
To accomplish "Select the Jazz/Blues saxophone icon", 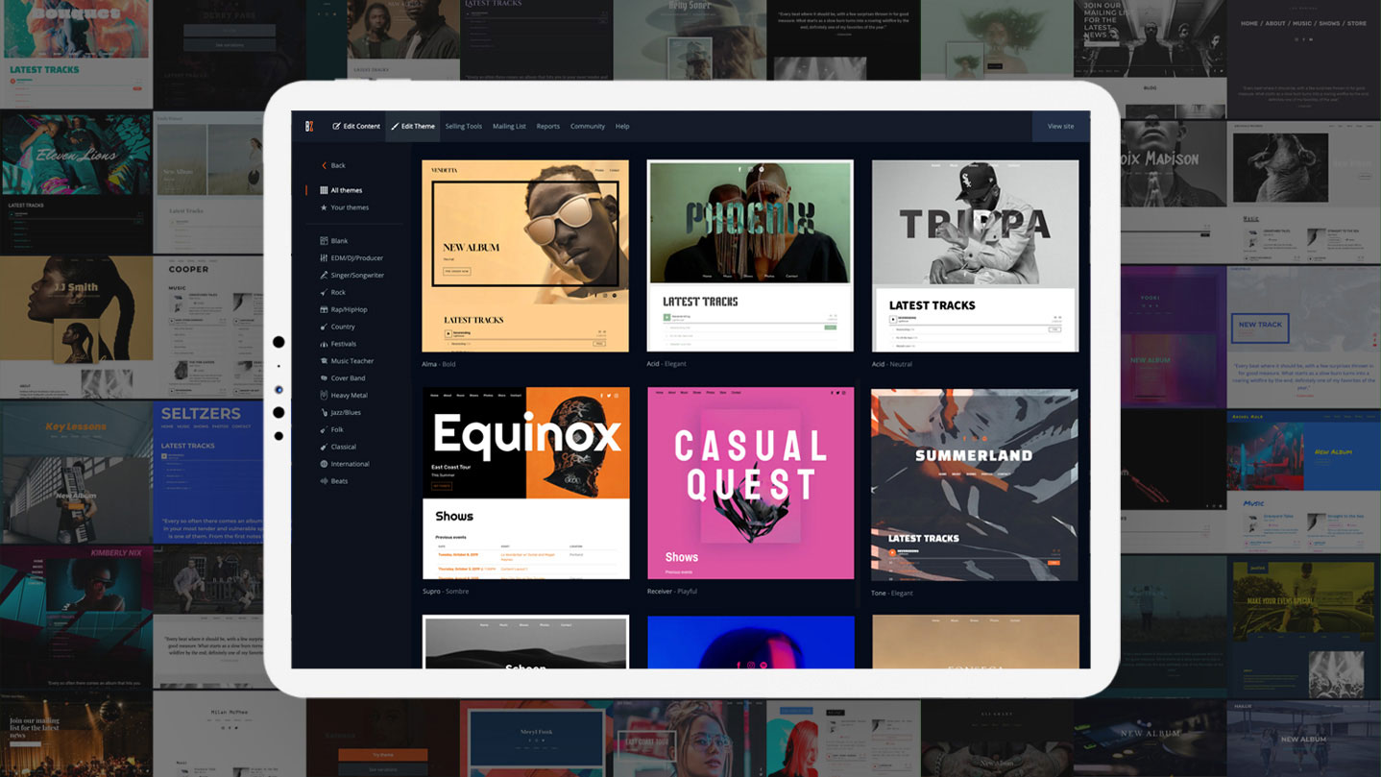I will point(327,412).
